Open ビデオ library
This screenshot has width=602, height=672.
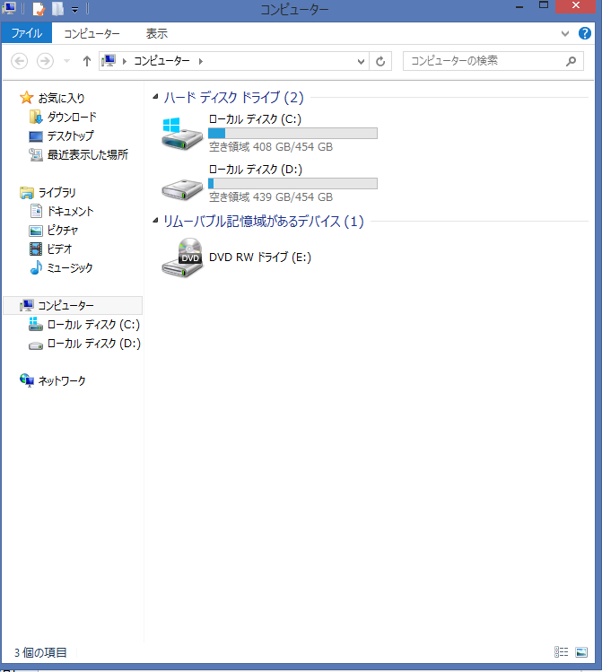pyautogui.click(x=59, y=249)
